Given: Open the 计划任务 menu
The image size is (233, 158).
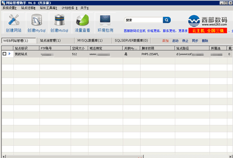Looking at the screenshot, I should click(x=69, y=8).
